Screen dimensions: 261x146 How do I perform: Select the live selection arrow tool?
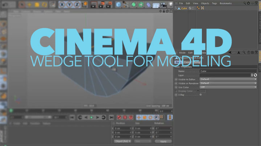[22, 4]
